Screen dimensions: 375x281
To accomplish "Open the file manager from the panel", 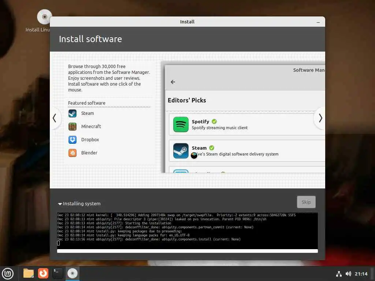I will [29, 273].
